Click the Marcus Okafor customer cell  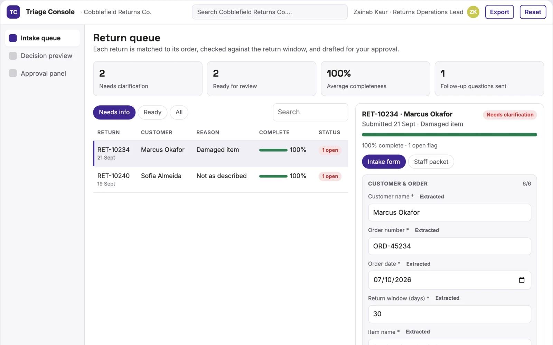click(162, 150)
